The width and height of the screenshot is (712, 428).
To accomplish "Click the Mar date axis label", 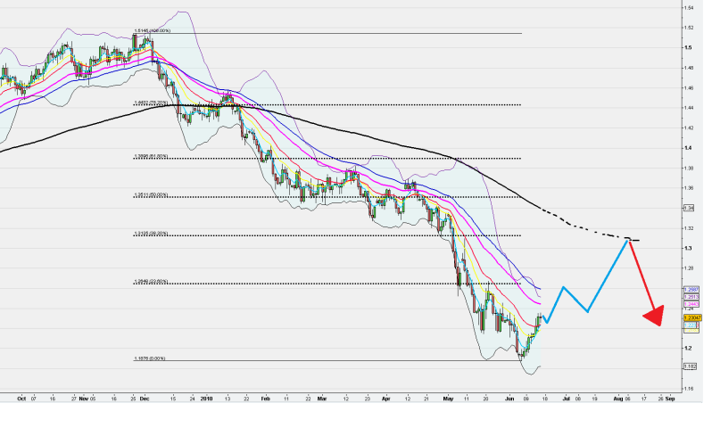I will coord(322,399).
